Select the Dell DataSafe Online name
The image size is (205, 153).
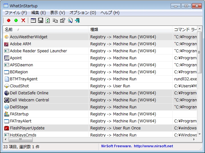pyautogui.click(x=29, y=93)
